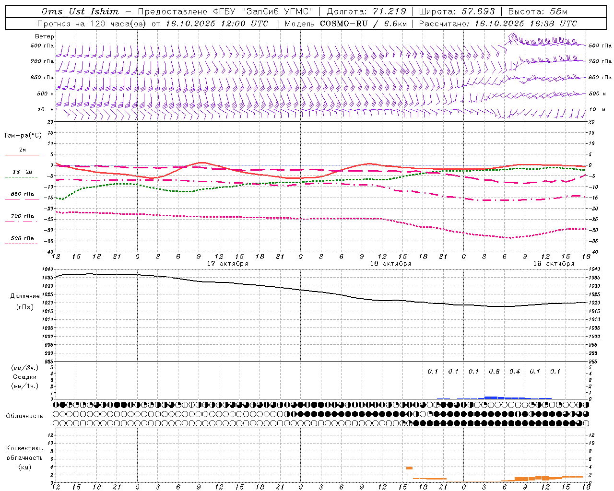Click the Конвективн. label of convective cloud panel
Image resolution: width=614 pixels, height=491 pixels.
click(x=25, y=448)
